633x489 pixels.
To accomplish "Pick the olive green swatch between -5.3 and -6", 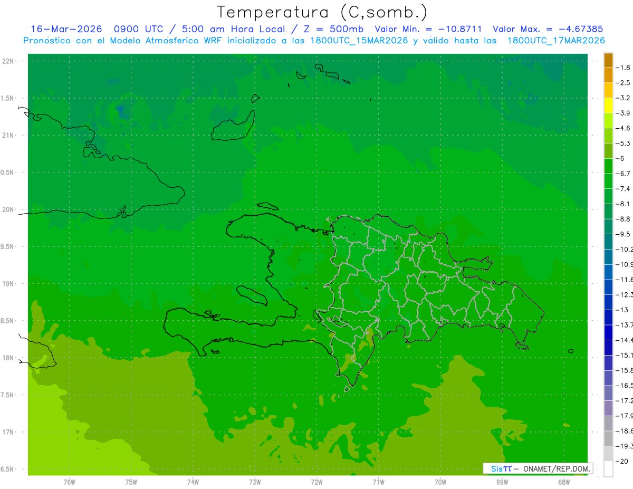I will point(608,151).
